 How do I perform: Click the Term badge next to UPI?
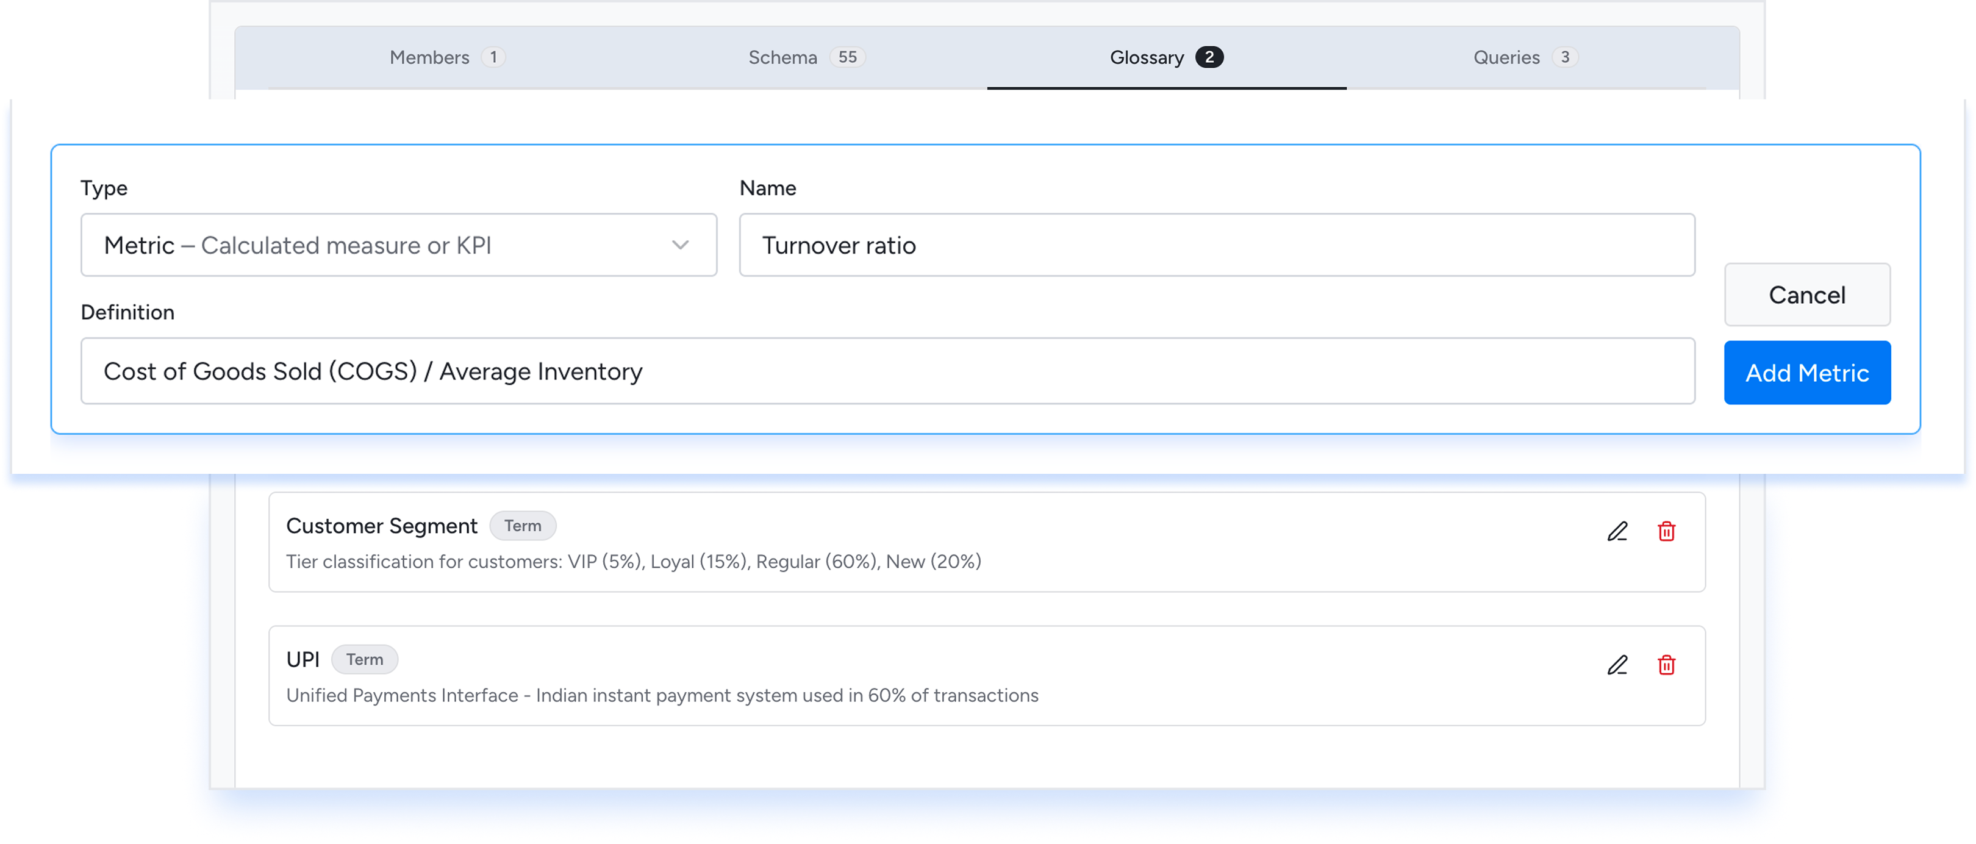[x=364, y=659]
